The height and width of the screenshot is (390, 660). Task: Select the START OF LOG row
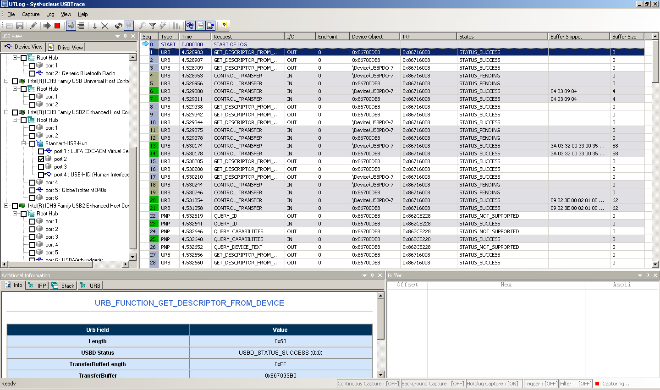[392, 44]
